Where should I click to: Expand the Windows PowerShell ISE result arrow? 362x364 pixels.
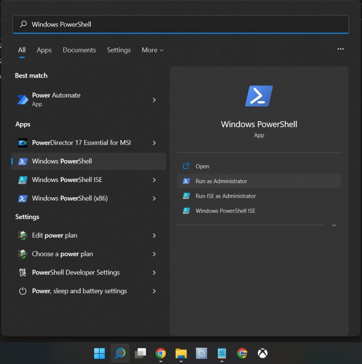click(x=154, y=180)
